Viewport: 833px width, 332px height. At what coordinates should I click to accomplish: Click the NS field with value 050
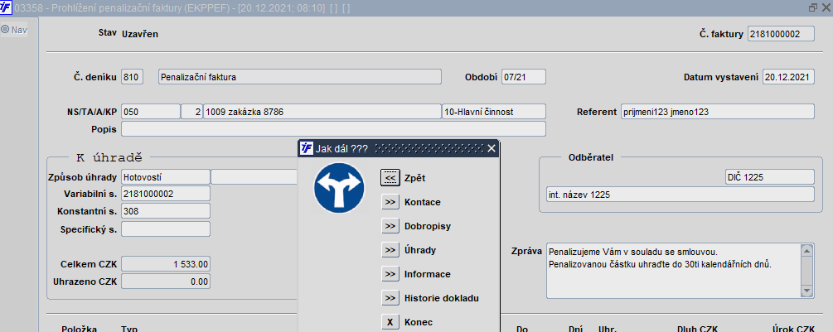(x=151, y=112)
